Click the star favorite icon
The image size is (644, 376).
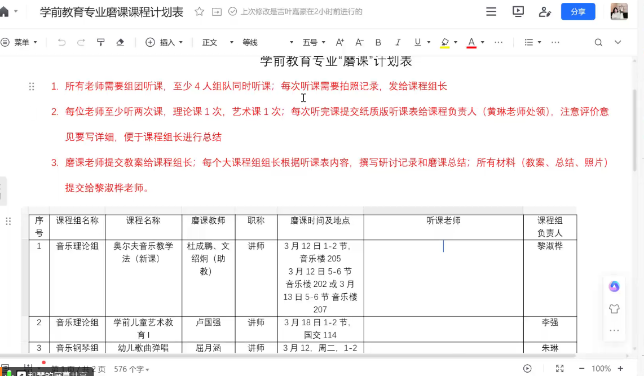pos(199,11)
